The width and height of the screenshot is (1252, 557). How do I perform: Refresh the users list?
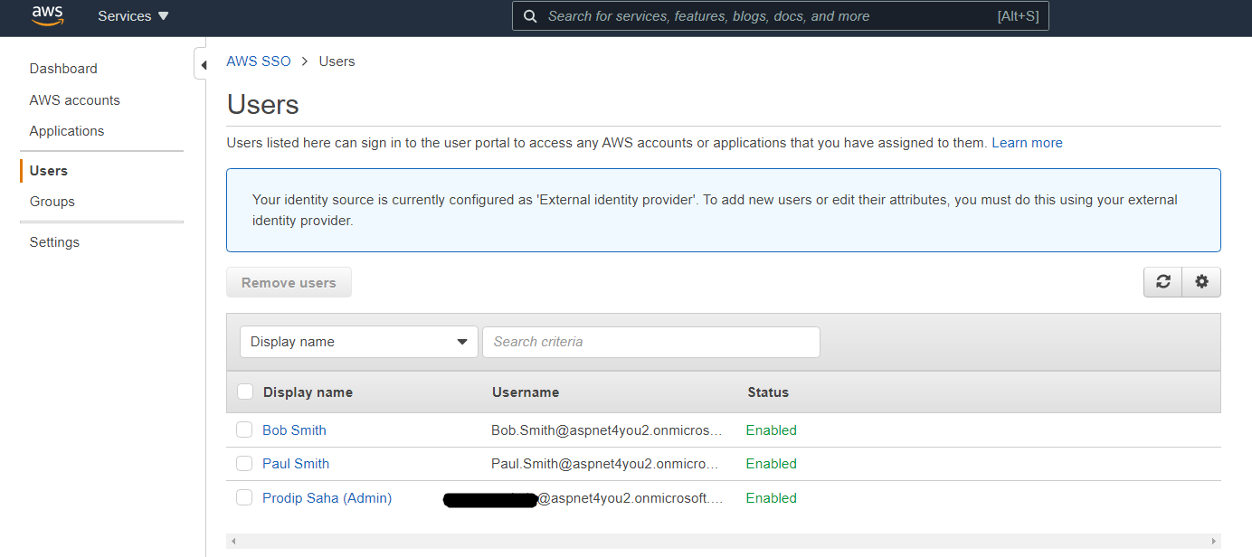[1163, 282]
